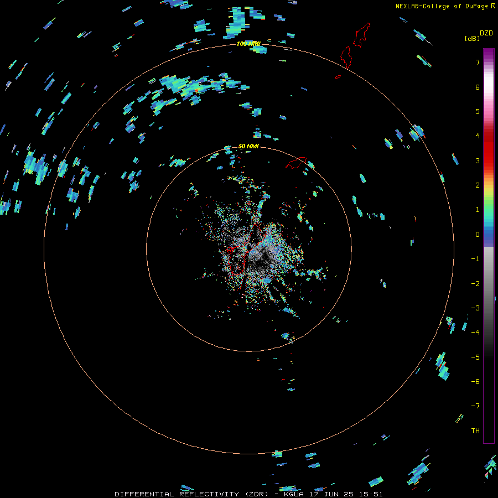Click the color scale value 4
The width and height of the screenshot is (498, 498).
pos(478,136)
